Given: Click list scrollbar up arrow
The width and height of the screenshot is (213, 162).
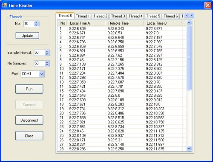Looking at the screenshot, I should [189, 23].
